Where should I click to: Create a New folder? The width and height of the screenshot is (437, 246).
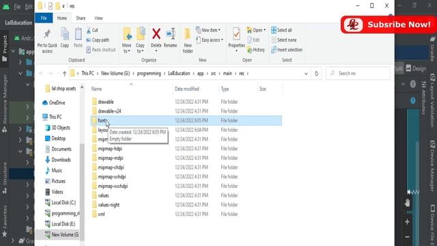coord(188,41)
